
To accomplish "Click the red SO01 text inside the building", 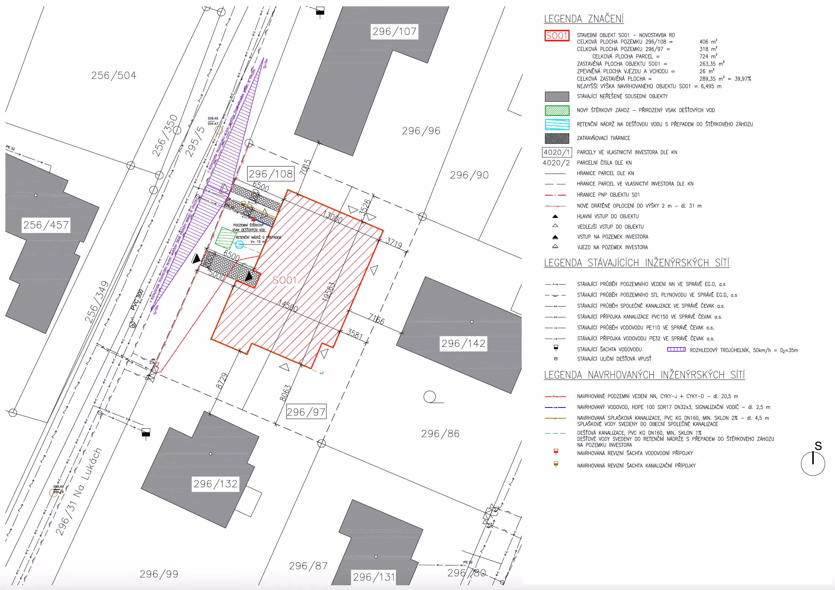I will point(284,280).
